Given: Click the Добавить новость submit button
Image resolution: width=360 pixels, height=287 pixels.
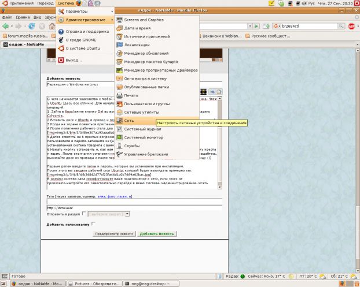Looking at the screenshot, I should [156, 234].
